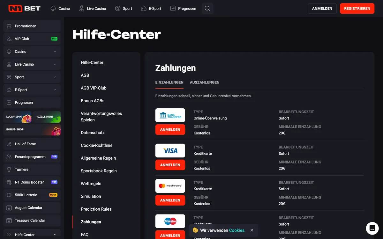Switch to the Einzahlungen tab

coord(169,82)
